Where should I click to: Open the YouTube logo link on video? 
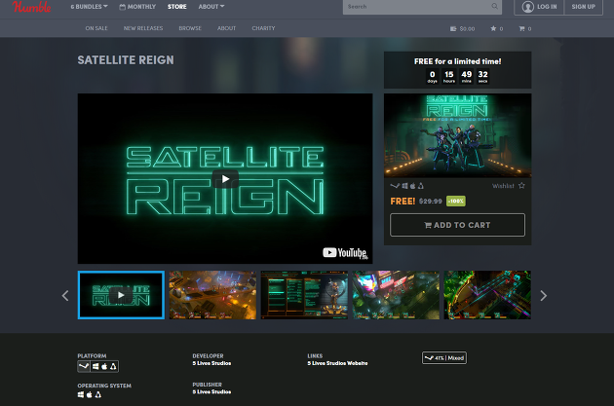[345, 253]
